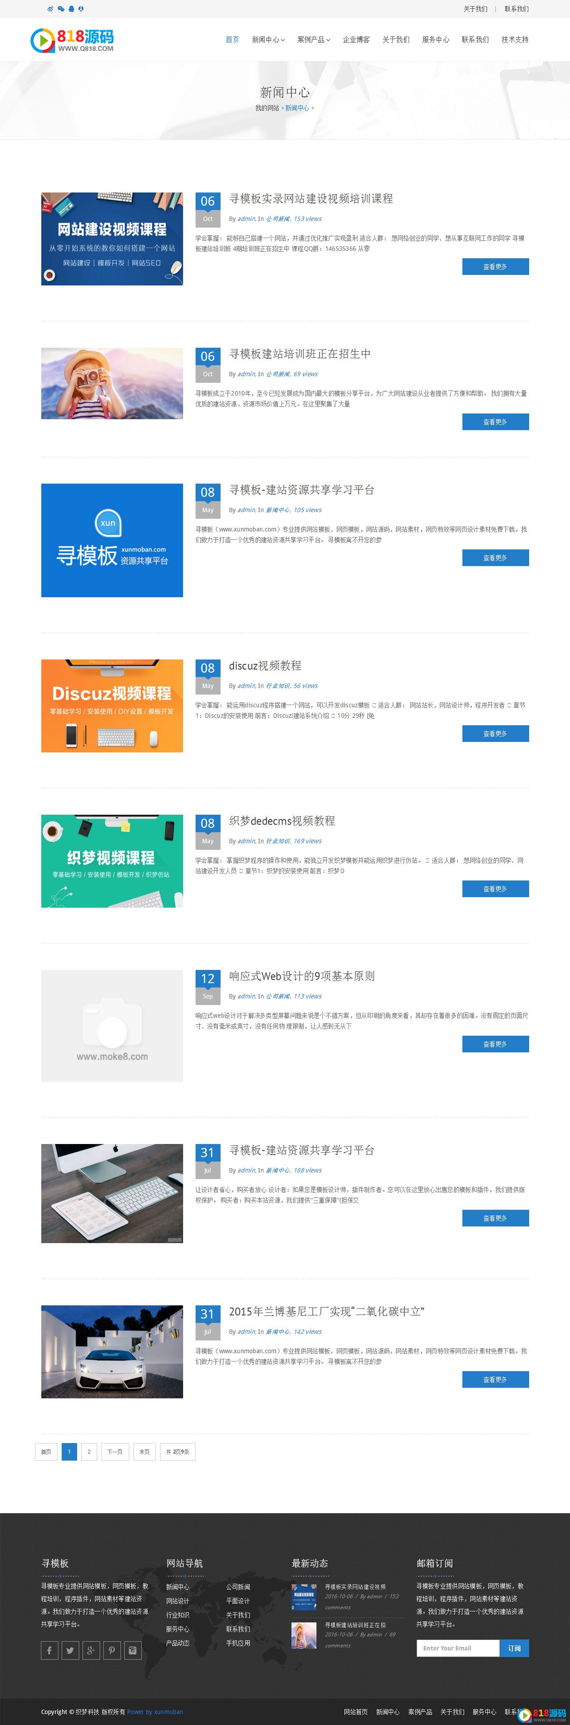Image resolution: width=570 pixels, height=1725 pixels.
Task: Click 网站首页 in the bottom footer bar
Action: pos(356,1711)
